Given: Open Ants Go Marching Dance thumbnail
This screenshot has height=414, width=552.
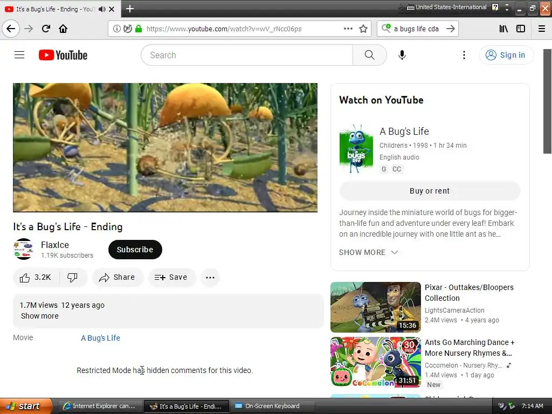Looking at the screenshot, I should click(376, 362).
